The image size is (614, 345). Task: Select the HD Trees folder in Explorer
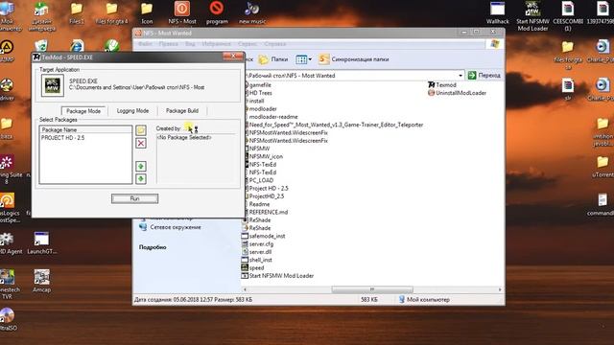click(x=258, y=93)
